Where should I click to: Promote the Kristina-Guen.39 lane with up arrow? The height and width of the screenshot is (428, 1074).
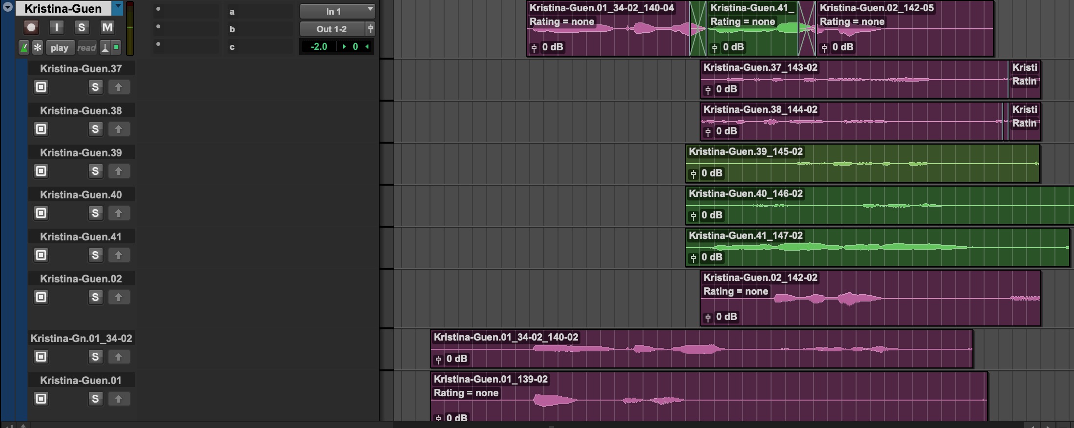coord(119,171)
